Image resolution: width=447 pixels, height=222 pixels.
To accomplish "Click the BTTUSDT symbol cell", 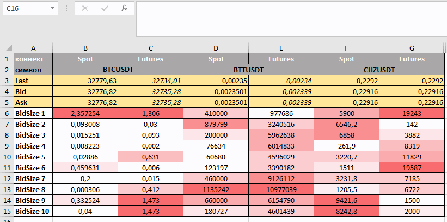I will [248, 70].
